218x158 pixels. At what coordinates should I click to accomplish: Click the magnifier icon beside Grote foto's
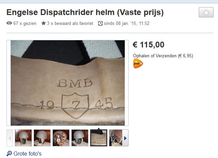coord(9,154)
